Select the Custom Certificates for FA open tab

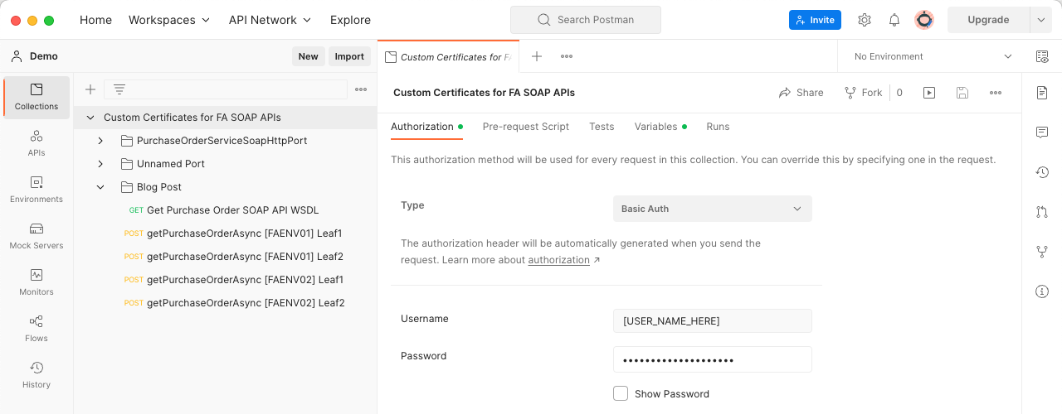coord(449,56)
